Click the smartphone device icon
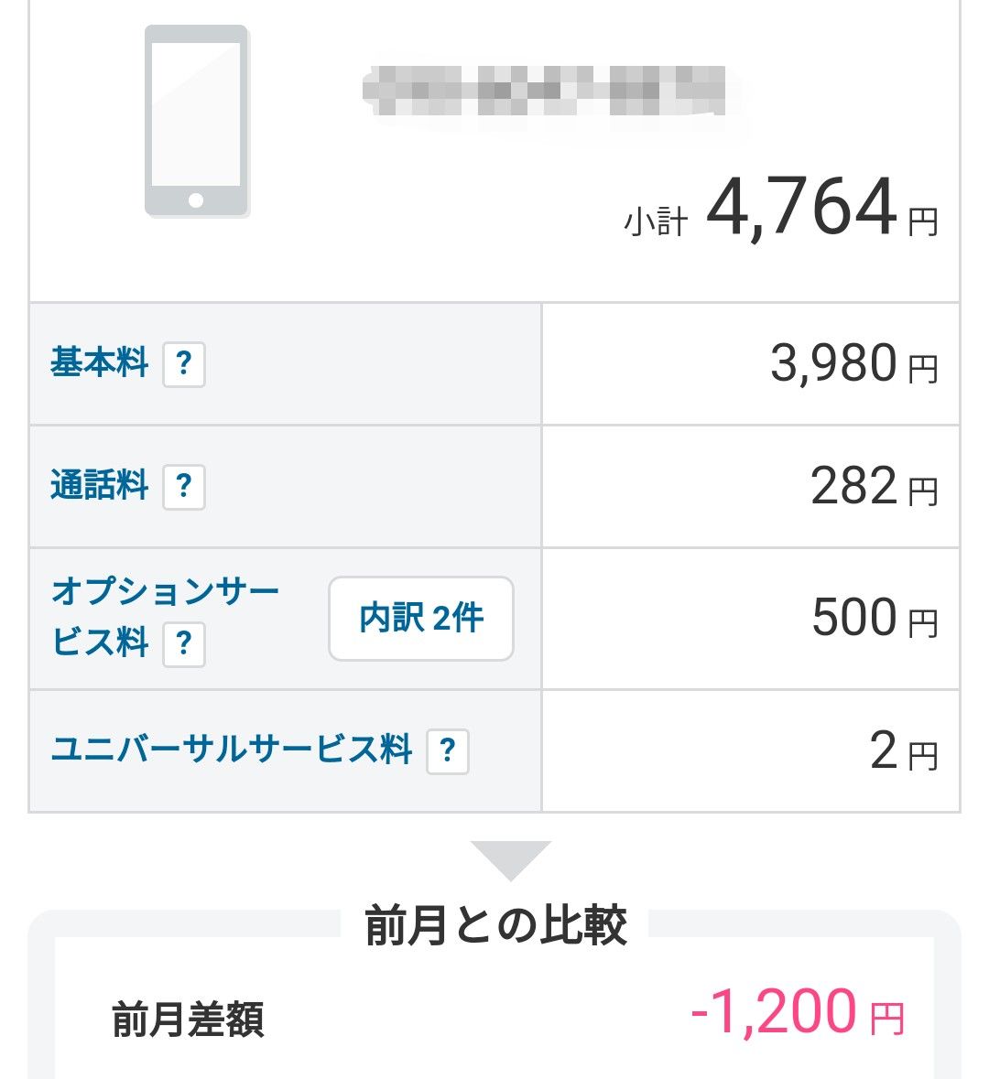The height and width of the screenshot is (1079, 989). [196, 121]
